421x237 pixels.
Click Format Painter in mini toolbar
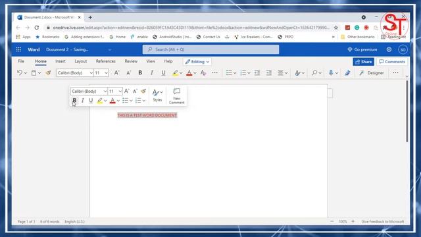pos(143,91)
